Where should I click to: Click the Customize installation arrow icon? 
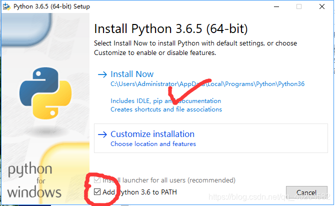pos(102,134)
